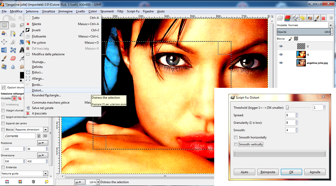Image resolution: width=336 pixels, height=186 pixels.
Task: Open the Posizione unit px dropdown
Action: click(x=43, y=143)
